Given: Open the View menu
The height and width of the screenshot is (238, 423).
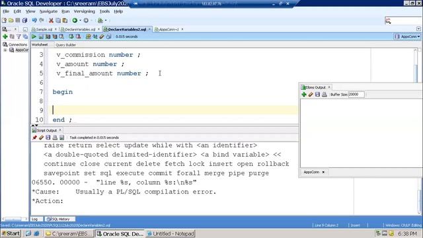Looking at the screenshot, I should tap(30, 11).
